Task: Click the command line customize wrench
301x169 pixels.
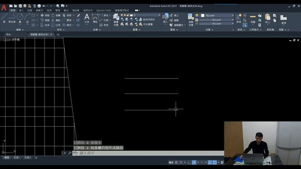Action: click(70, 153)
